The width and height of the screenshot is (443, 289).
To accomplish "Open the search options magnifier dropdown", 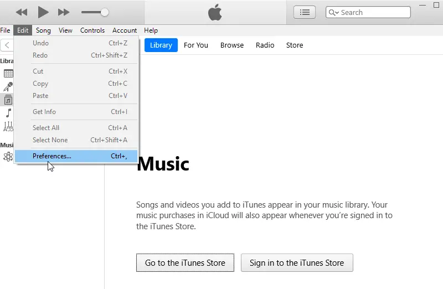I will pyautogui.click(x=334, y=12).
